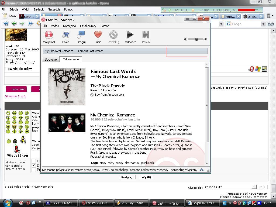
Task: Open Forum PROGR... taskbar item
Action: pyautogui.click(x=96, y=203)
